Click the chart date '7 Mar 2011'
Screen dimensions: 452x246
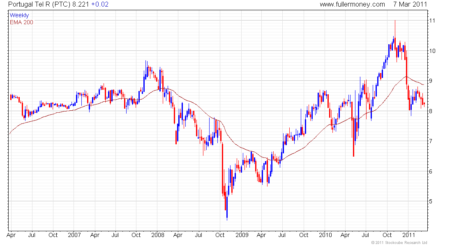[x=410, y=5]
